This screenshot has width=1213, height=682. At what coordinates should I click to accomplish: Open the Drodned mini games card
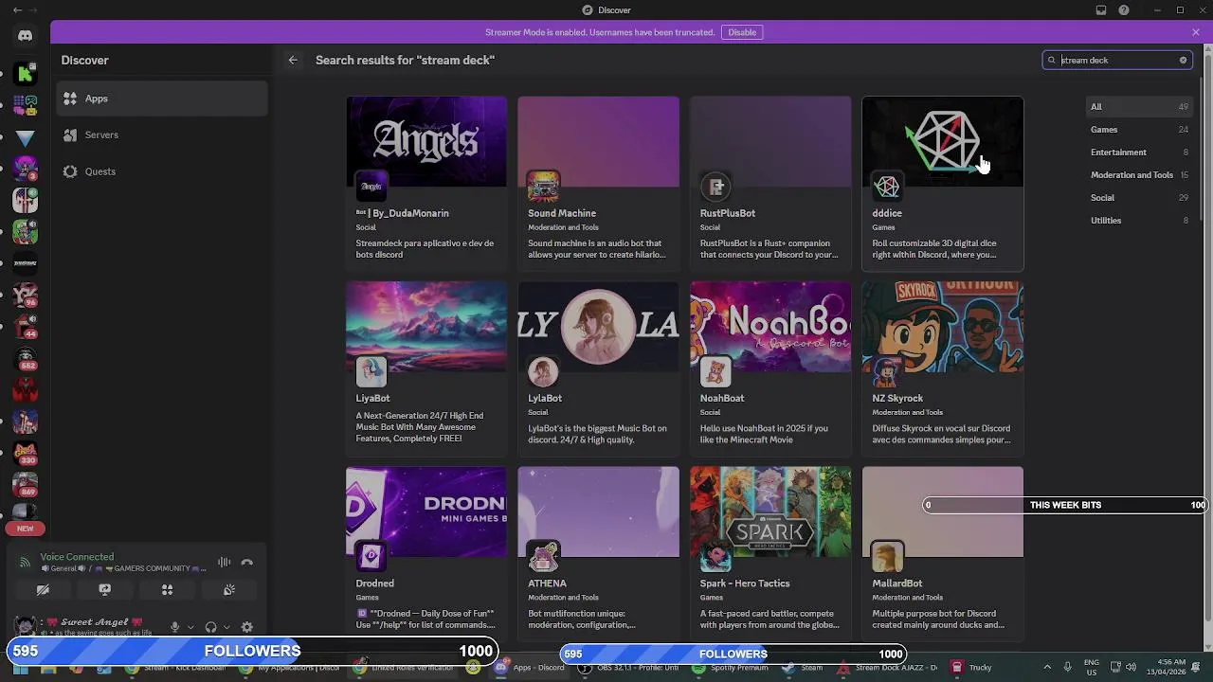click(426, 554)
